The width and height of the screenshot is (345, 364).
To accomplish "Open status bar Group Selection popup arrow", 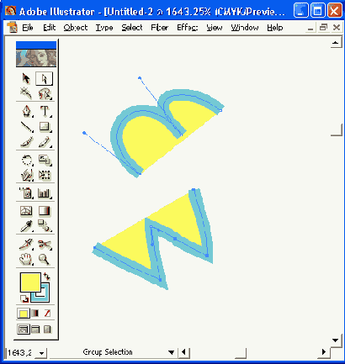I will (171, 352).
